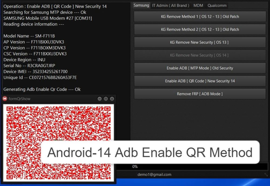Image resolution: width=270 pixels, height=186 pixels.
Task: Select the Device Region -- INU line
Action: coord(24,60)
